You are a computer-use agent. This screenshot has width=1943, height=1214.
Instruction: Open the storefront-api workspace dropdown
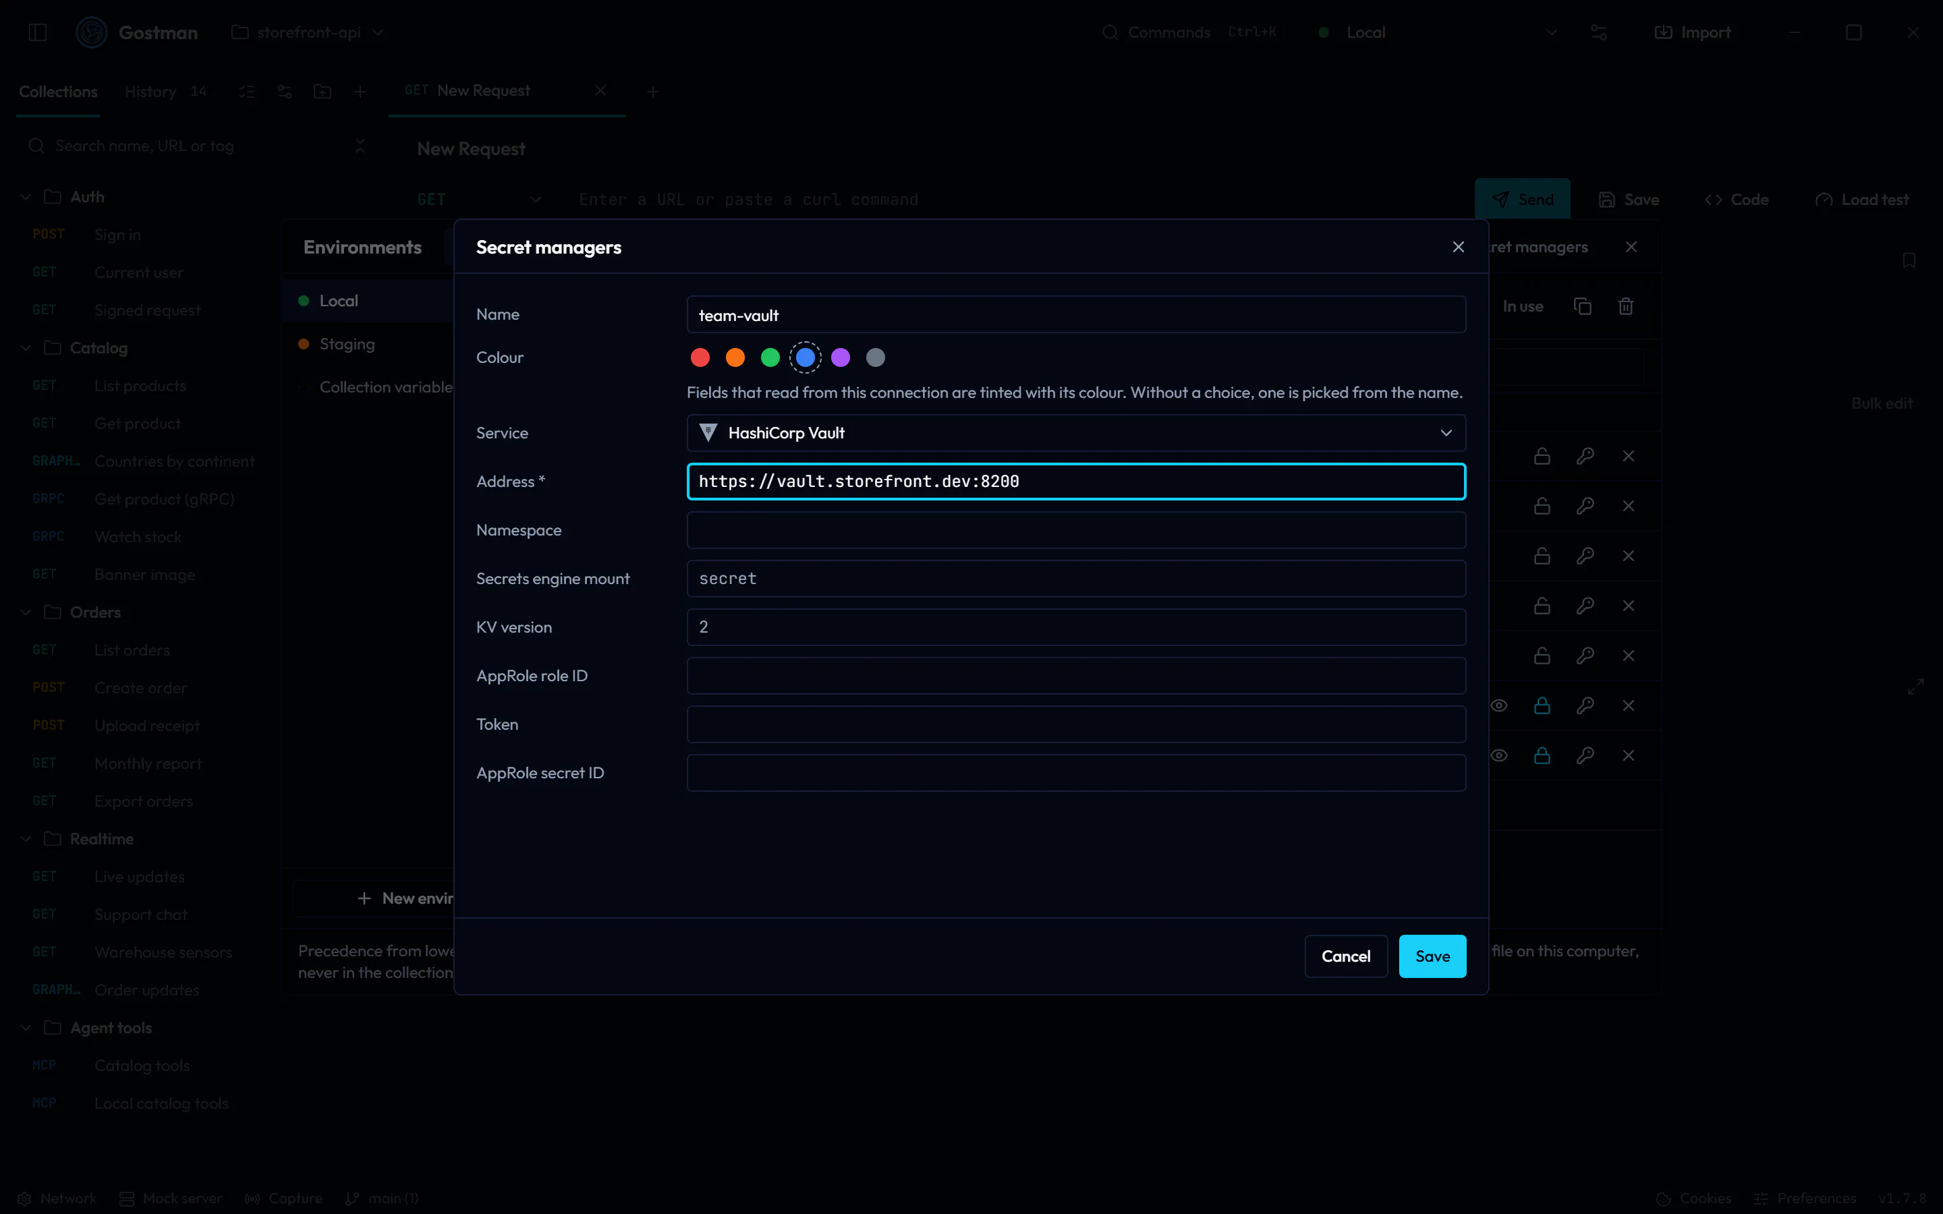(x=308, y=32)
